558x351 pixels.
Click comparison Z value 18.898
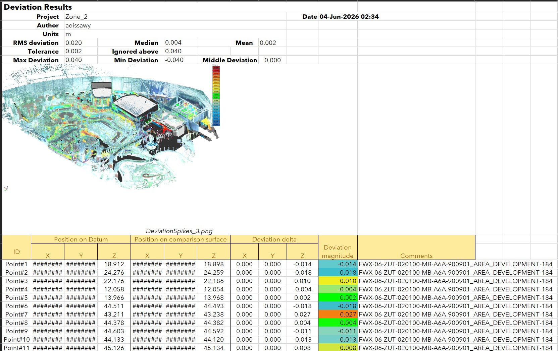(214, 264)
